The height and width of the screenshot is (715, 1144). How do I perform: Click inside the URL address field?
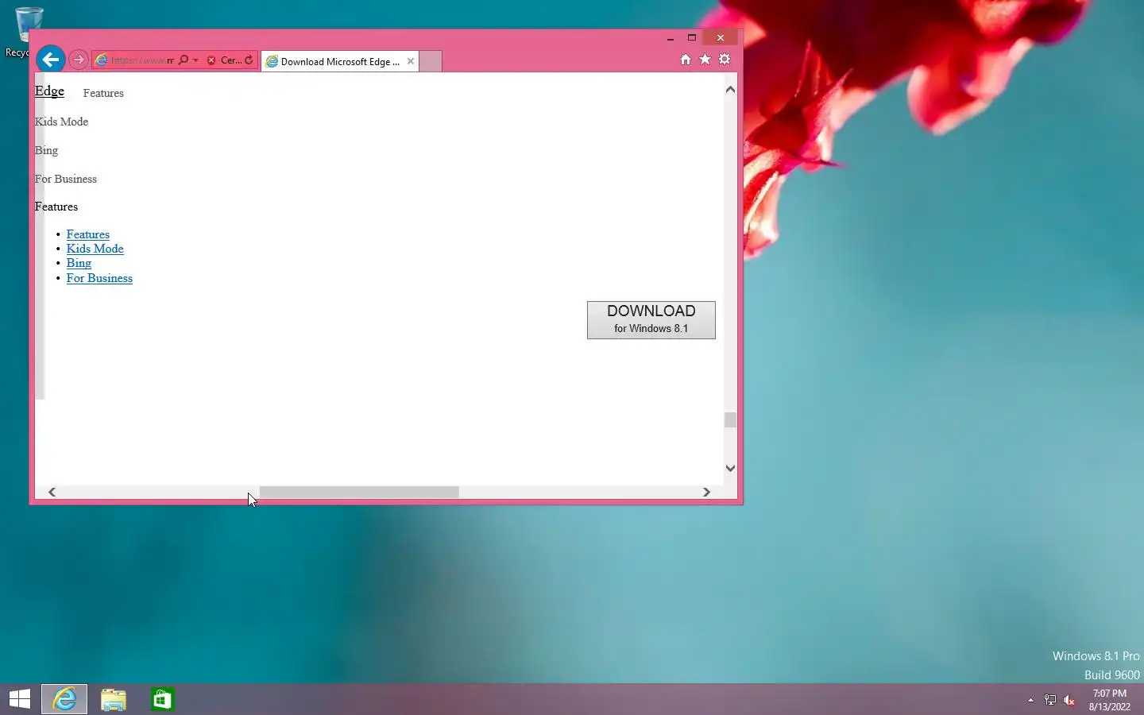point(142,60)
